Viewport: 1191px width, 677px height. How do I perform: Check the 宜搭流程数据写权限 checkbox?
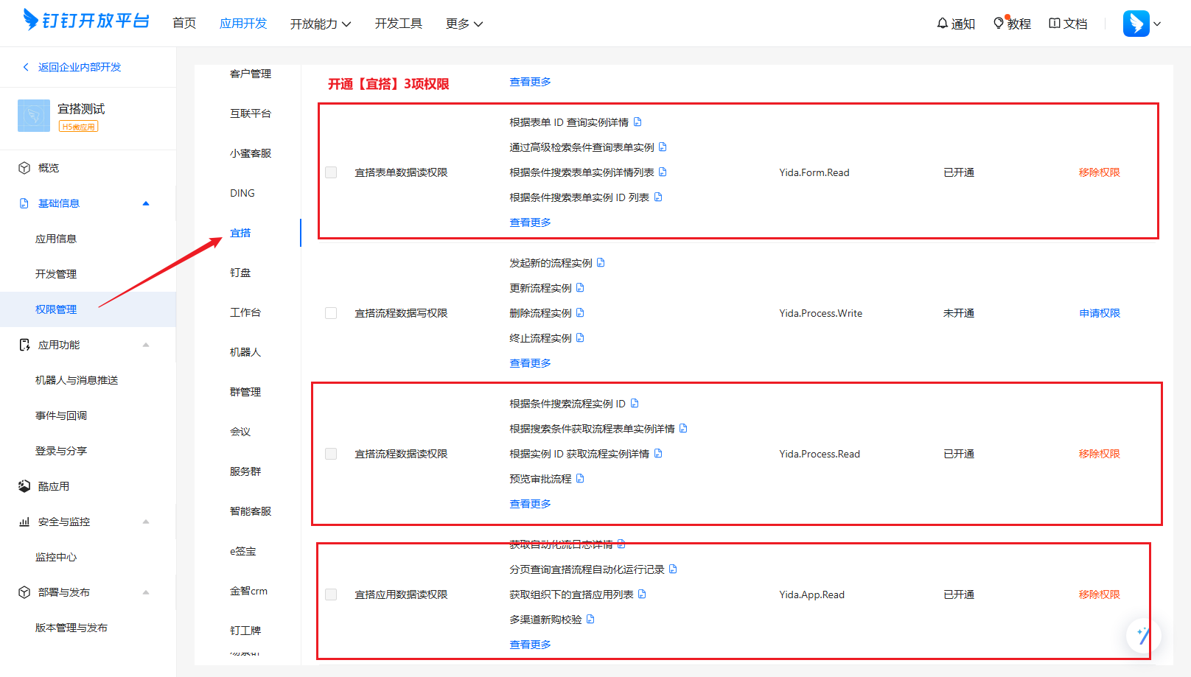tap(331, 313)
